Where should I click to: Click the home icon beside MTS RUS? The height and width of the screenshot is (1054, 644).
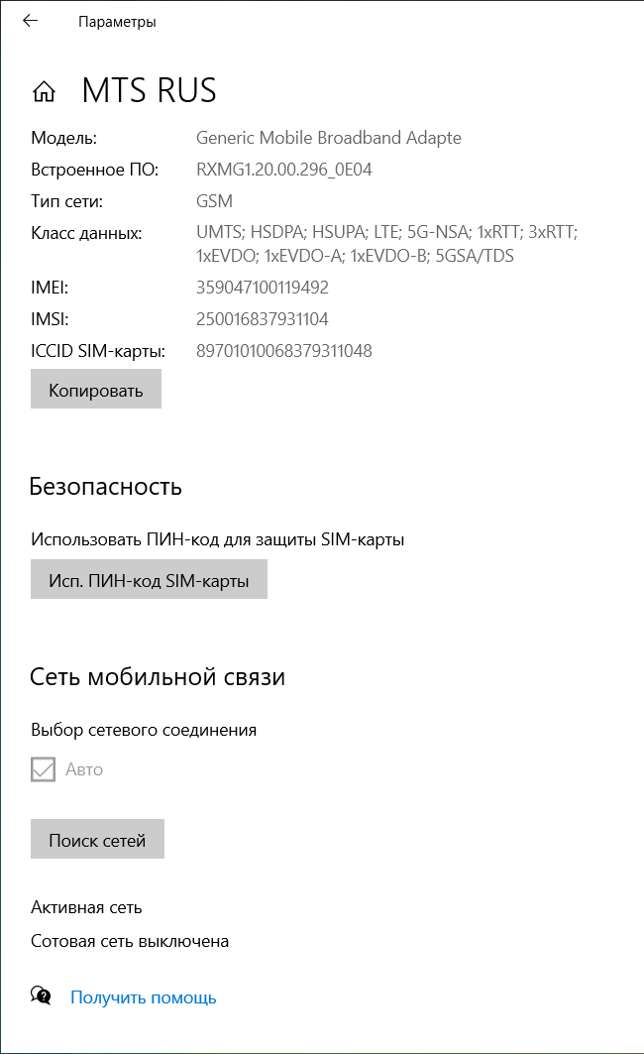44,92
